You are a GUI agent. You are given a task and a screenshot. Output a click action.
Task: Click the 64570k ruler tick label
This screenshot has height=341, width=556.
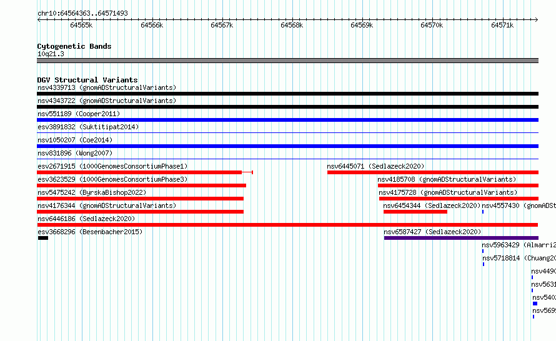click(432, 25)
